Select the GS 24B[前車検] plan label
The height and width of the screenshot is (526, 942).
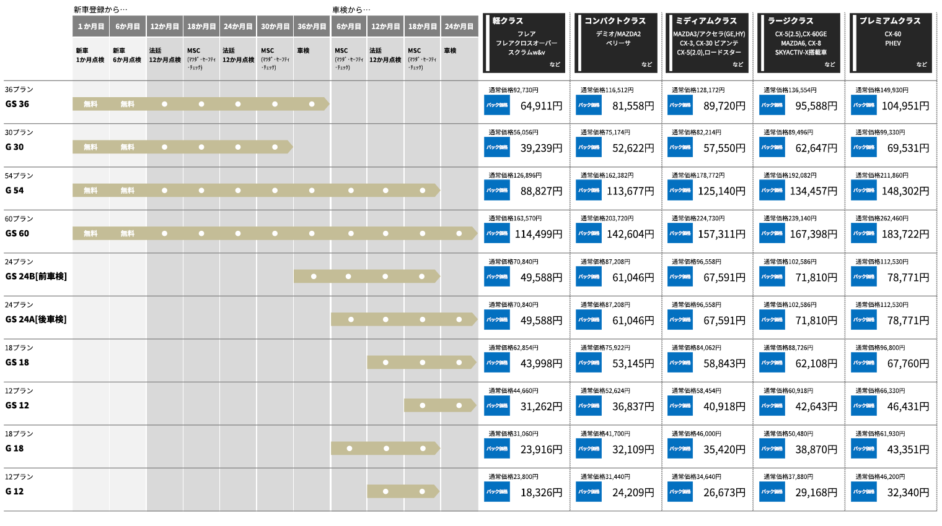(36, 277)
